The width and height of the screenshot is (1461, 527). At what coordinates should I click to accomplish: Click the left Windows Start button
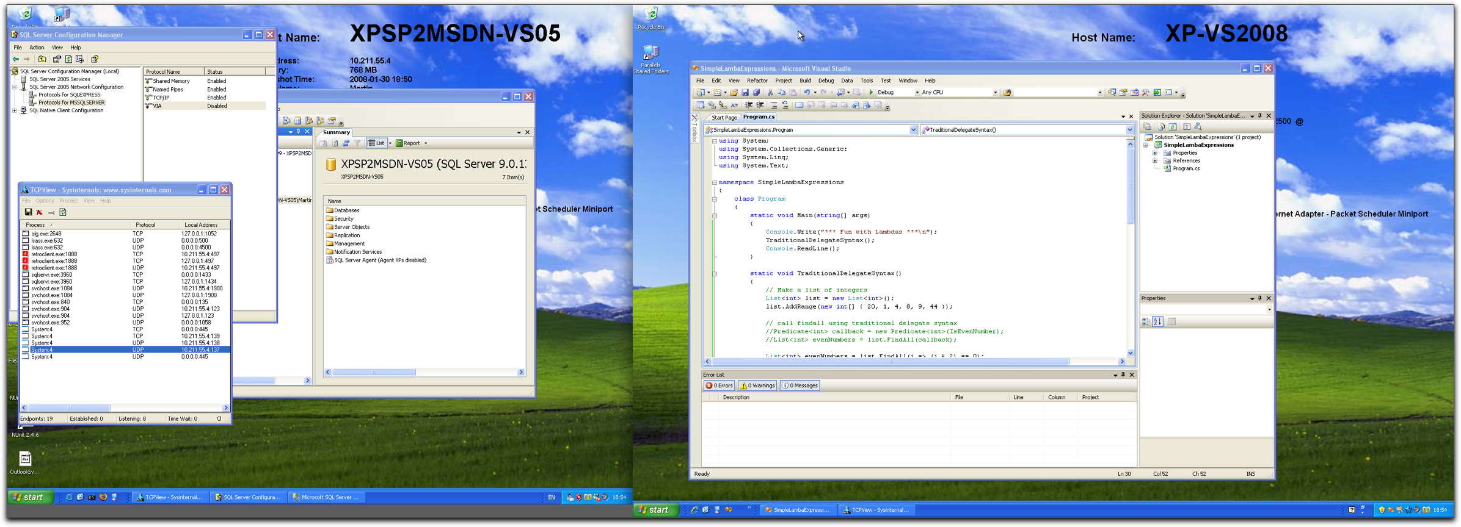click(29, 497)
